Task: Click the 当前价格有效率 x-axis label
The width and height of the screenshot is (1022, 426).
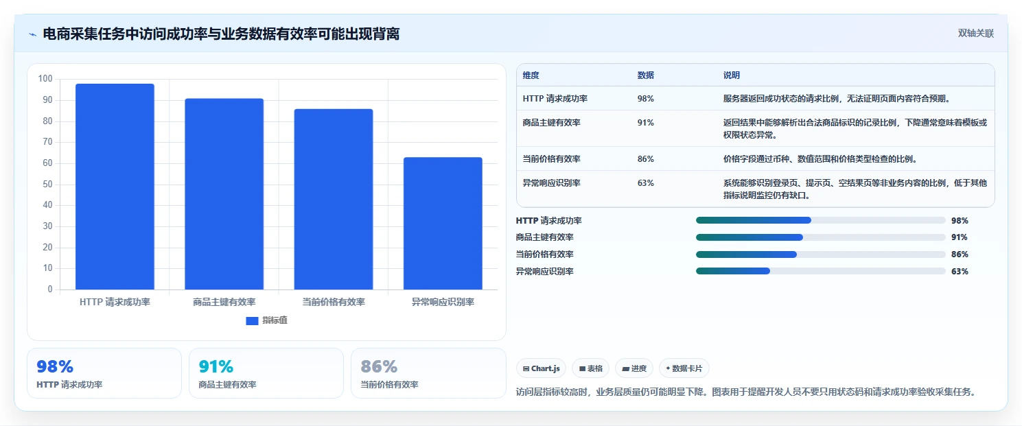Action: coord(334,302)
